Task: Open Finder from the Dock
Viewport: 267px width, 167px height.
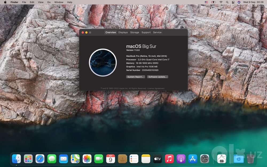Action: pos(16,159)
